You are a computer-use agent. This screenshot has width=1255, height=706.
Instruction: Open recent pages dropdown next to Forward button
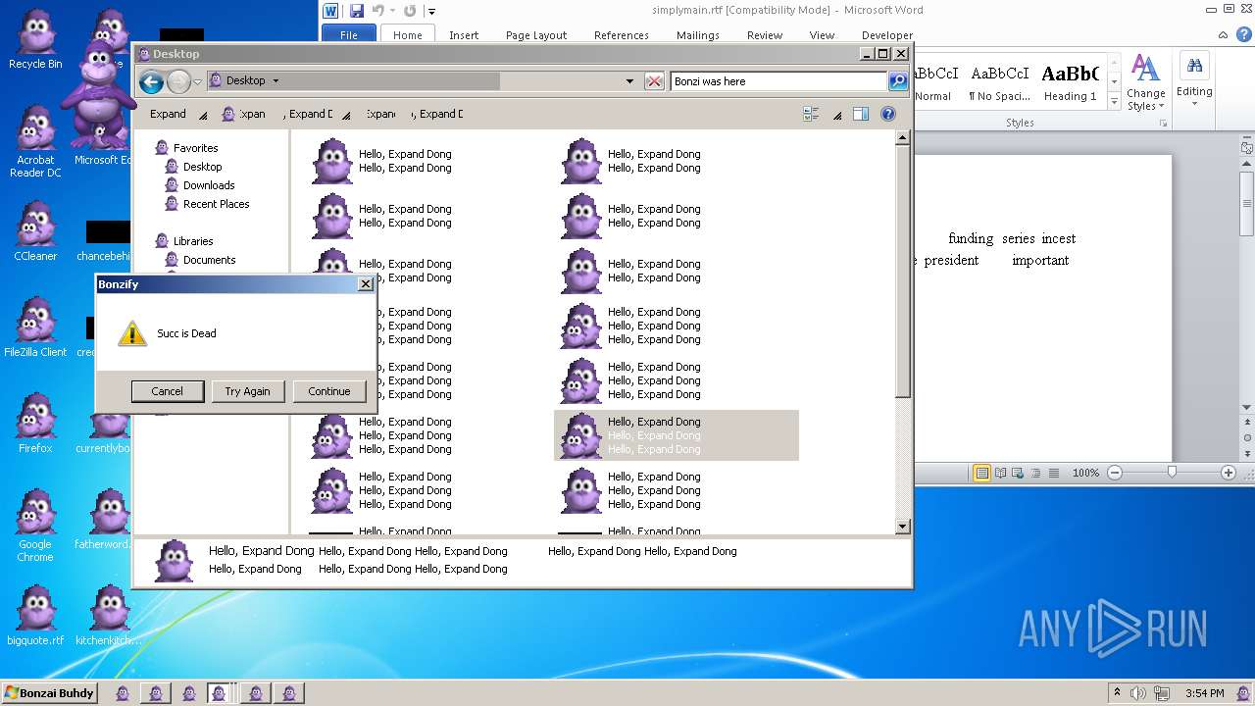coord(197,81)
